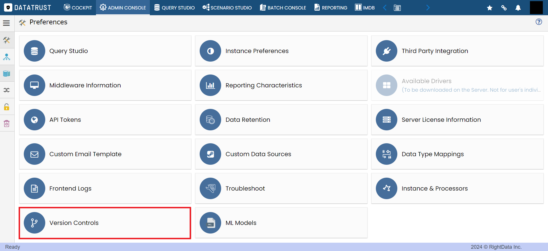Click the Troubleshoot wrench icon
Viewport: 548px width, 251px height.
point(211,189)
